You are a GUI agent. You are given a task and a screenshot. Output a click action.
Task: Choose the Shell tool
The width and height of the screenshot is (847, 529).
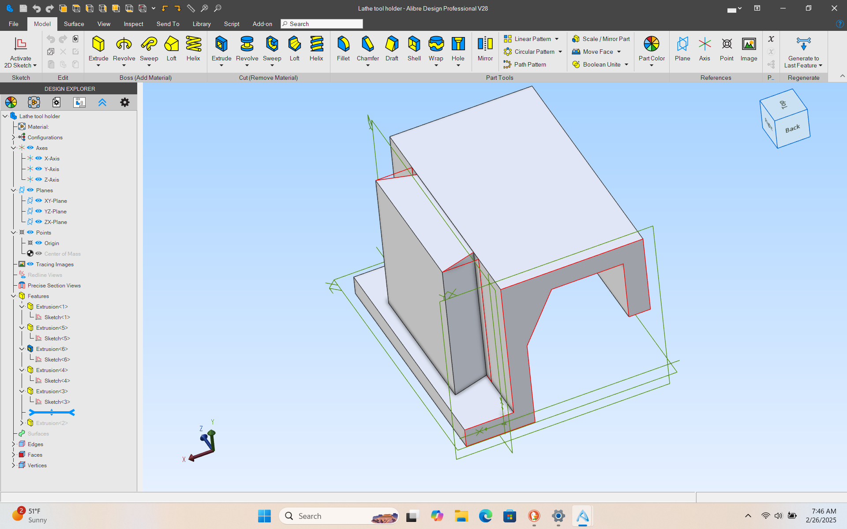[414, 48]
